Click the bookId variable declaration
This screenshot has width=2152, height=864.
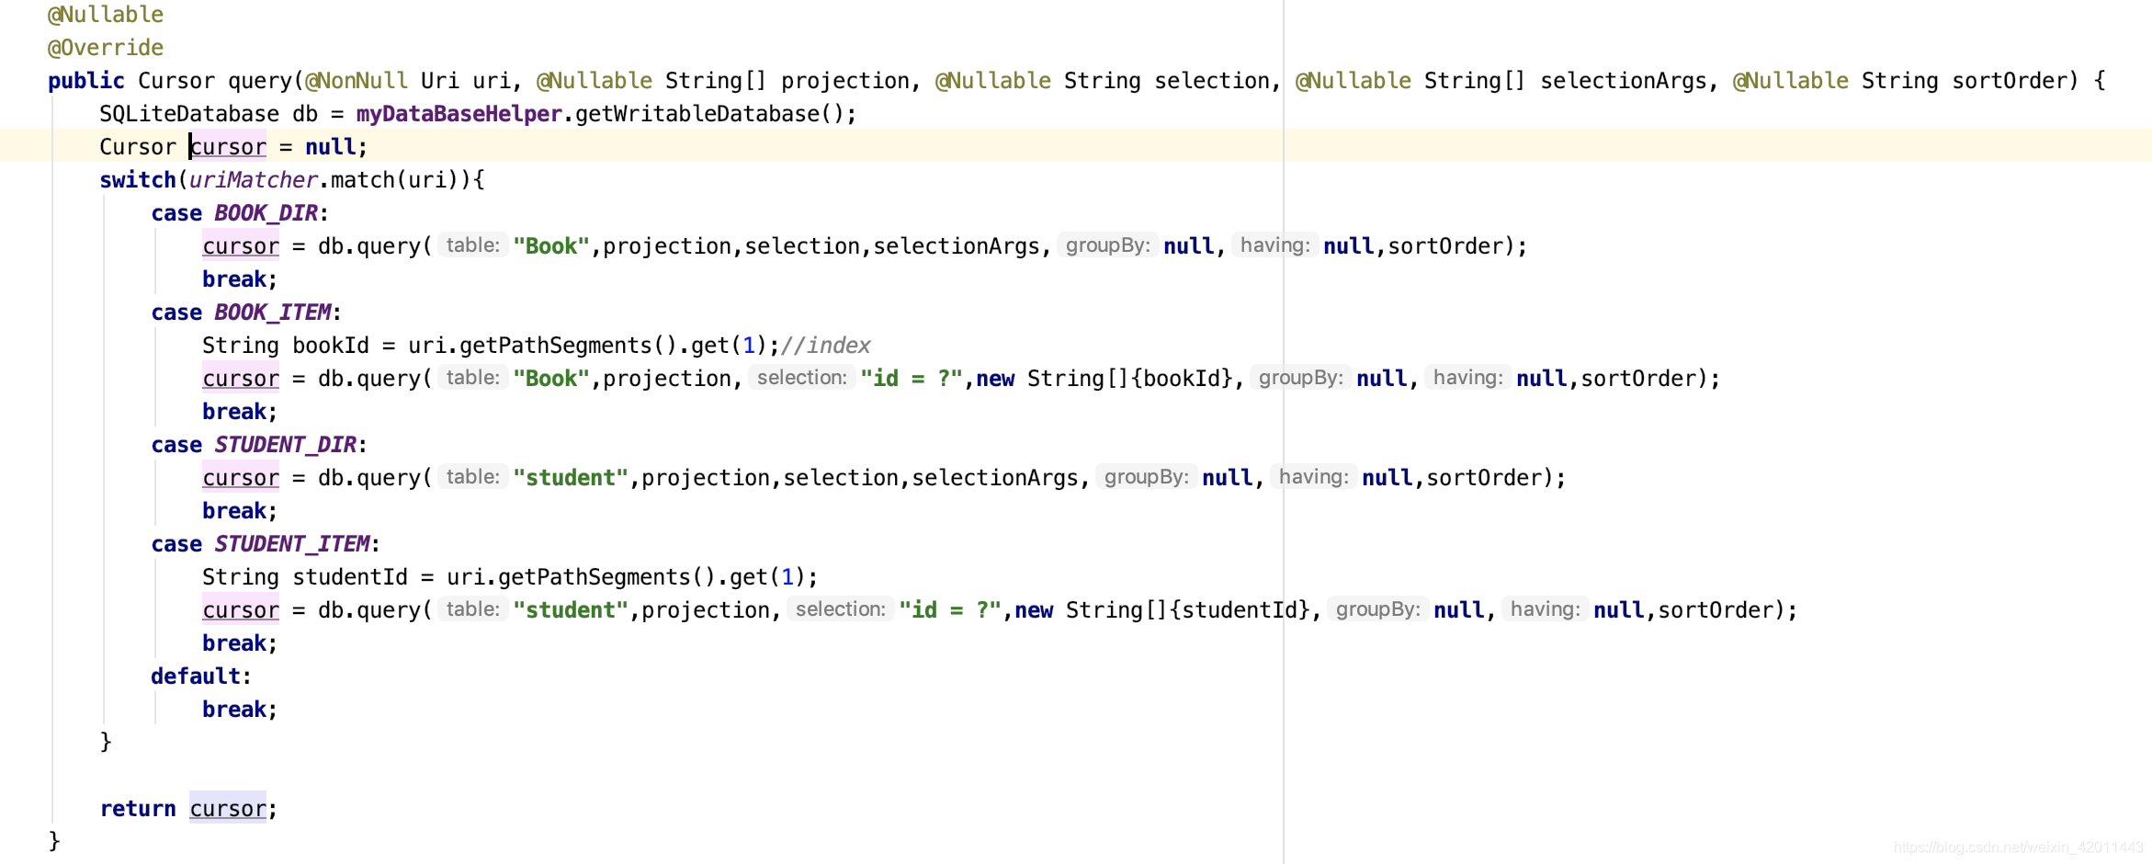click(331, 346)
